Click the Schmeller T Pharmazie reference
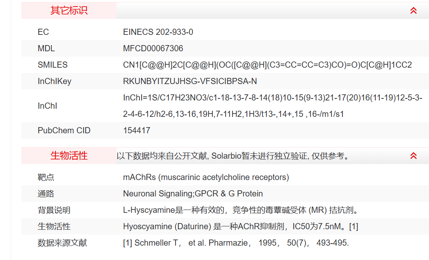429x260 pixels. 236,243
